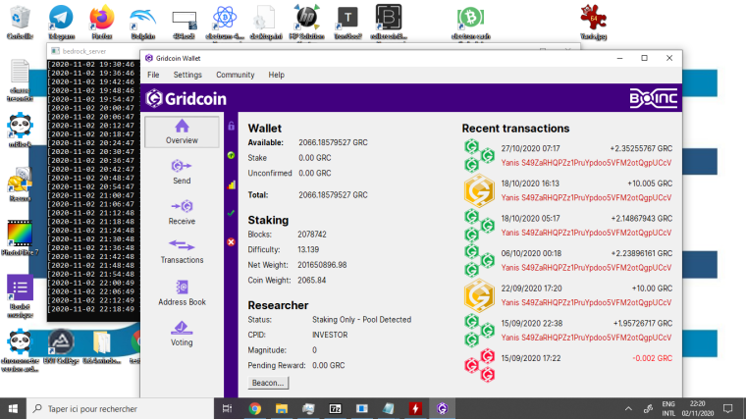The width and height of the screenshot is (746, 419).
Task: Click the wallet lock status icon
Action: tap(232, 126)
